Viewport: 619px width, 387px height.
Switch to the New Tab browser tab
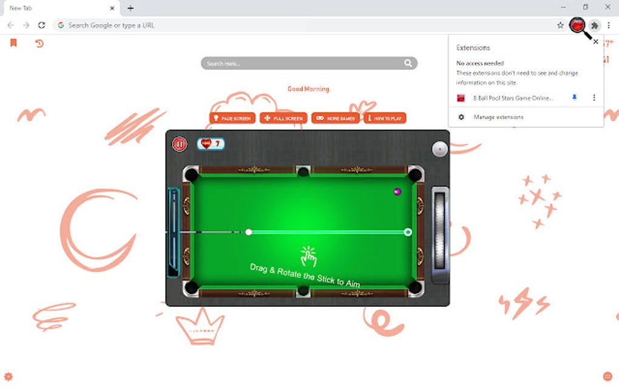tap(55, 8)
